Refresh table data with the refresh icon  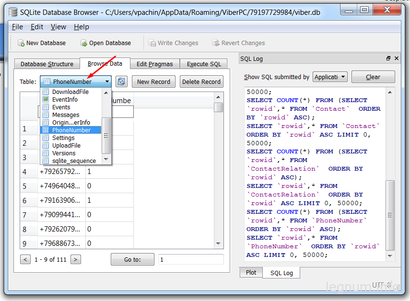pos(121,82)
